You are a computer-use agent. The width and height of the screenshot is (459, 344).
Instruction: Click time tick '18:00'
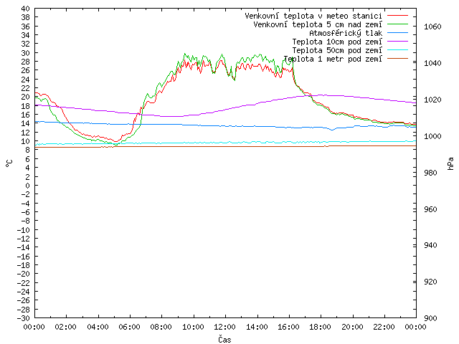[321, 327]
